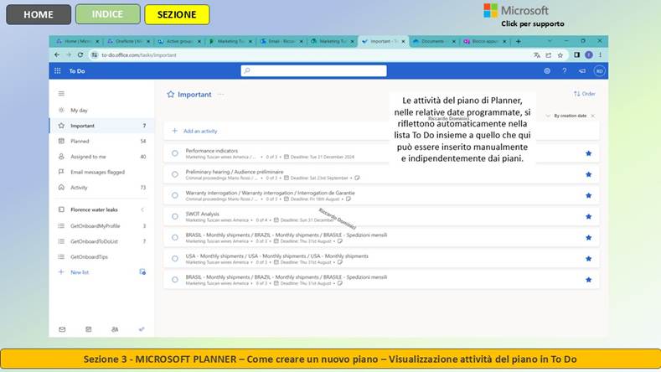Open the To Do settings gear

[546, 71]
